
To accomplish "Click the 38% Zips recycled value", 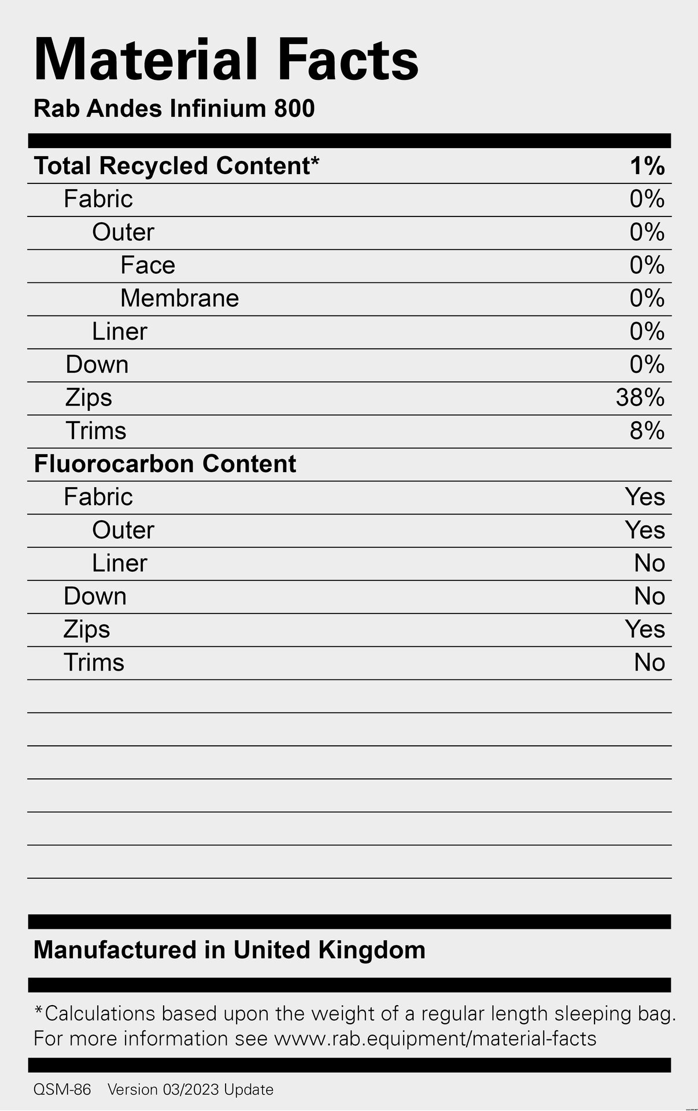I will pyautogui.click(x=640, y=398).
